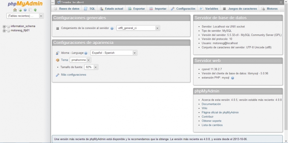The height and width of the screenshot is (143, 288).
Task: Click the phpMyAdmin logo
Action: 25,4
